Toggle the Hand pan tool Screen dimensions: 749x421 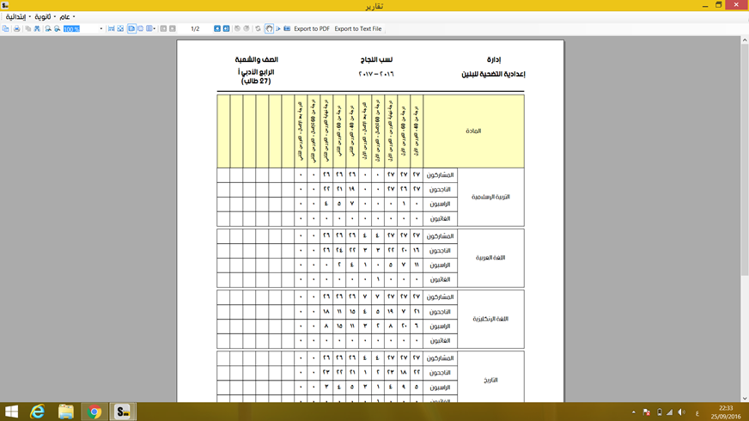click(x=269, y=29)
